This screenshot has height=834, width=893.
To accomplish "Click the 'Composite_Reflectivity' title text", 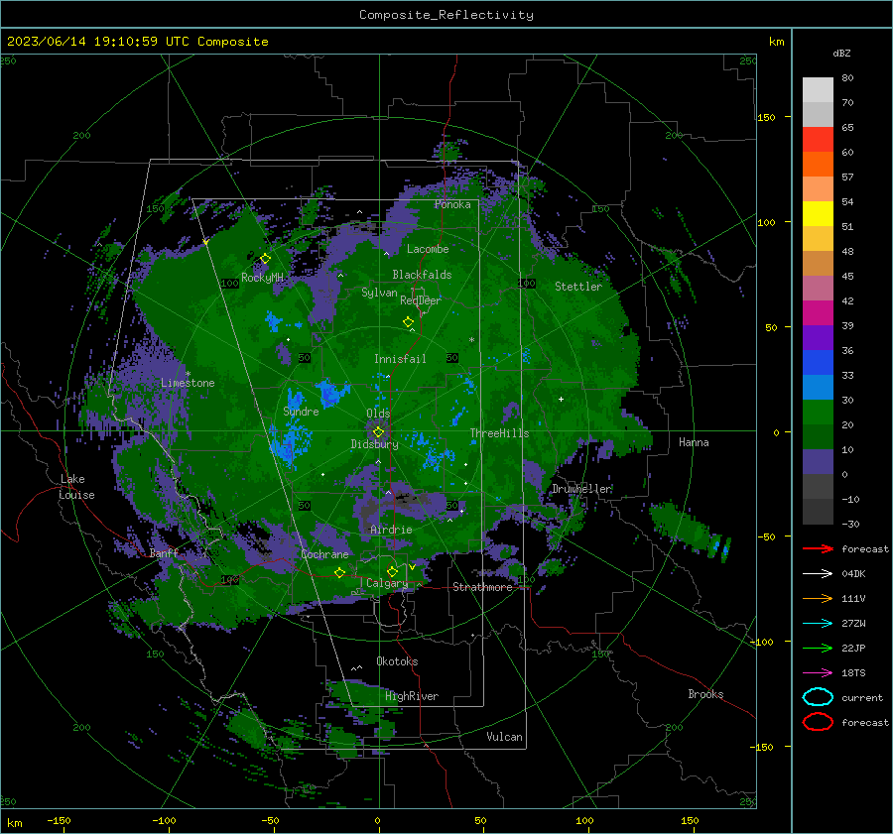I will pos(446,15).
